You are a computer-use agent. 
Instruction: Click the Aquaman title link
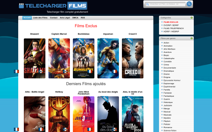108,34
